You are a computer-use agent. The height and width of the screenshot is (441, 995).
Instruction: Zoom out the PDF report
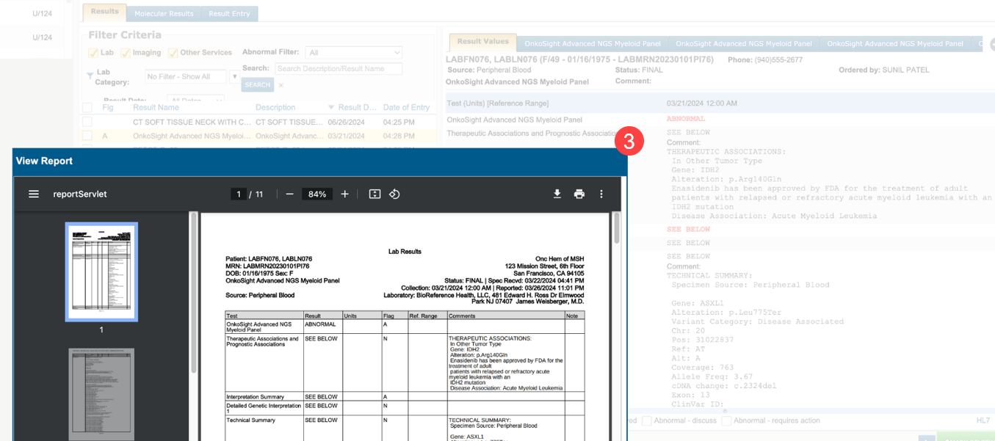tap(290, 194)
